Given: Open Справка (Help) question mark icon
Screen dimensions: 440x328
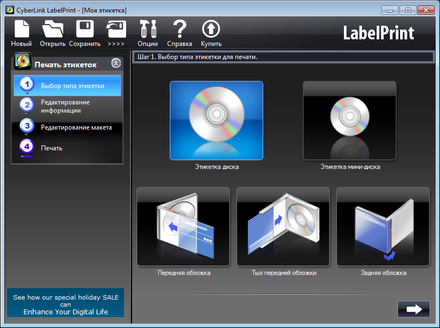Looking at the screenshot, I should [180, 30].
